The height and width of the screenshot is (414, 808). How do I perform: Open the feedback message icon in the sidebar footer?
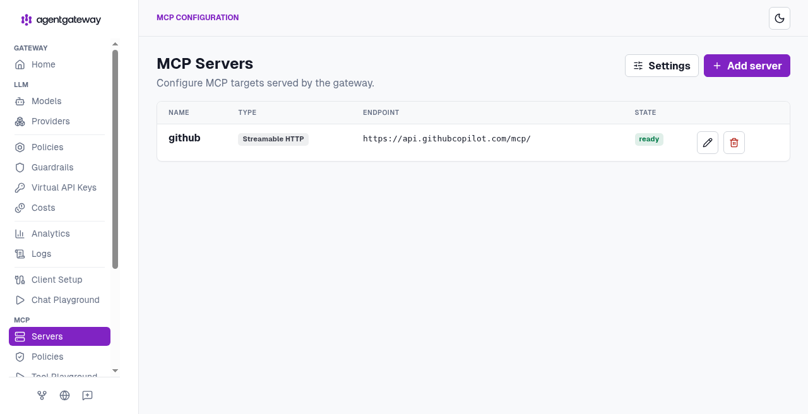coord(88,396)
